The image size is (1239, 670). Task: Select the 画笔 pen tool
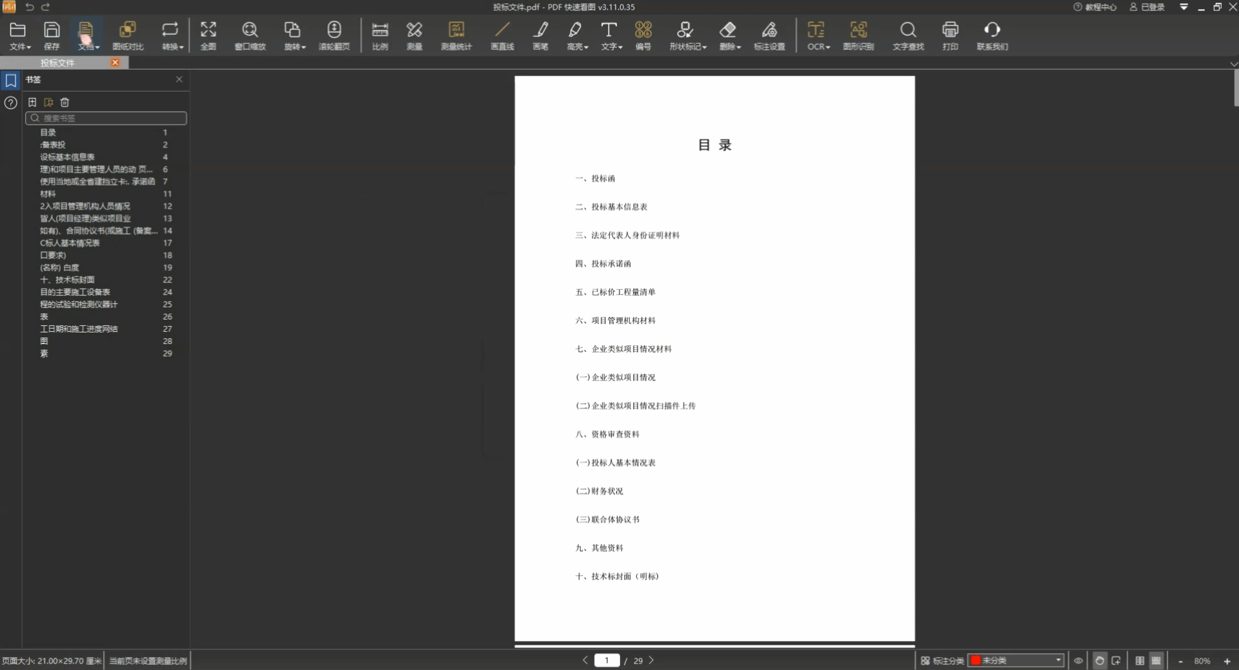541,36
